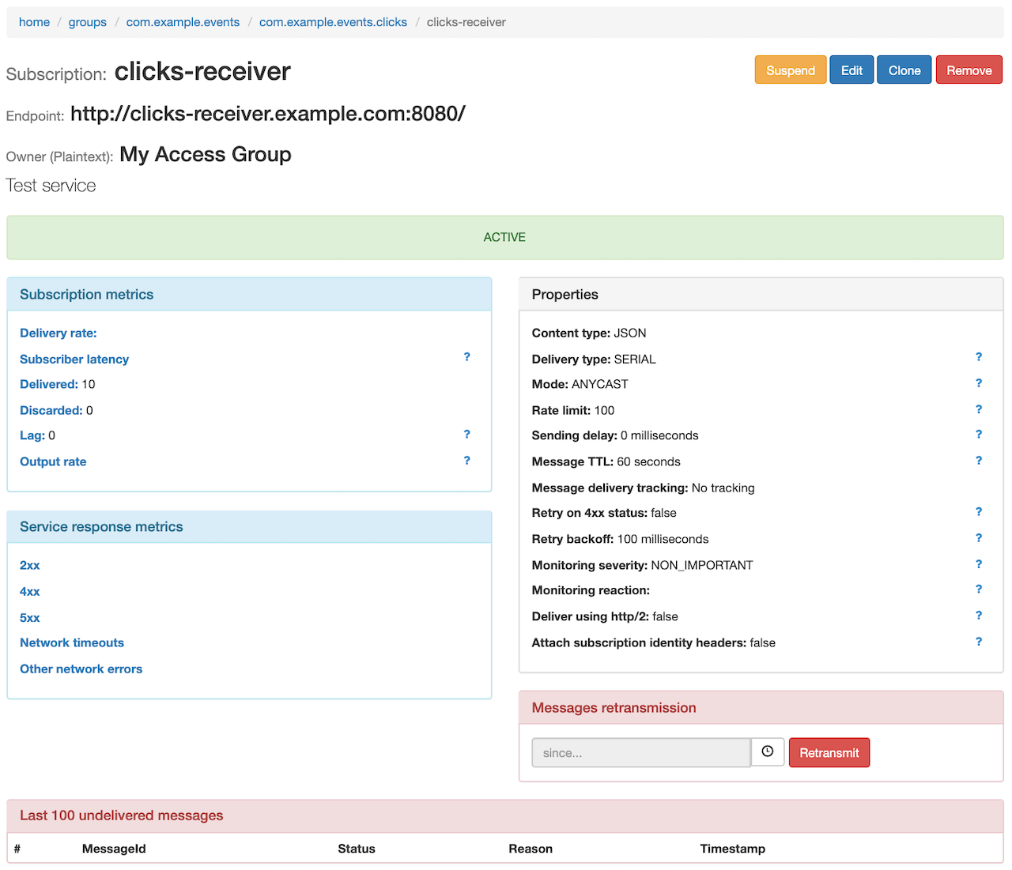The image size is (1012, 870).
Task: Click the Reason column header
Action: (x=531, y=849)
